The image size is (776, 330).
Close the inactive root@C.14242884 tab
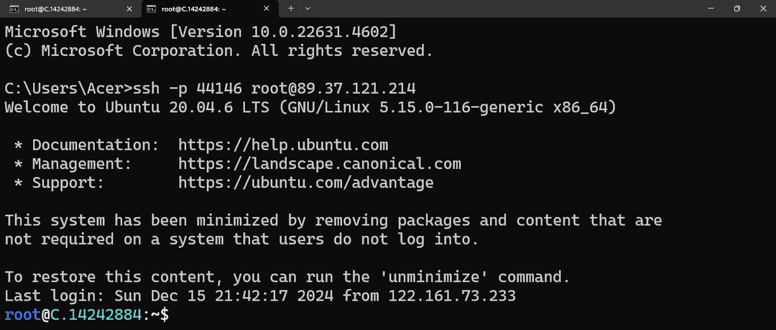129,9
